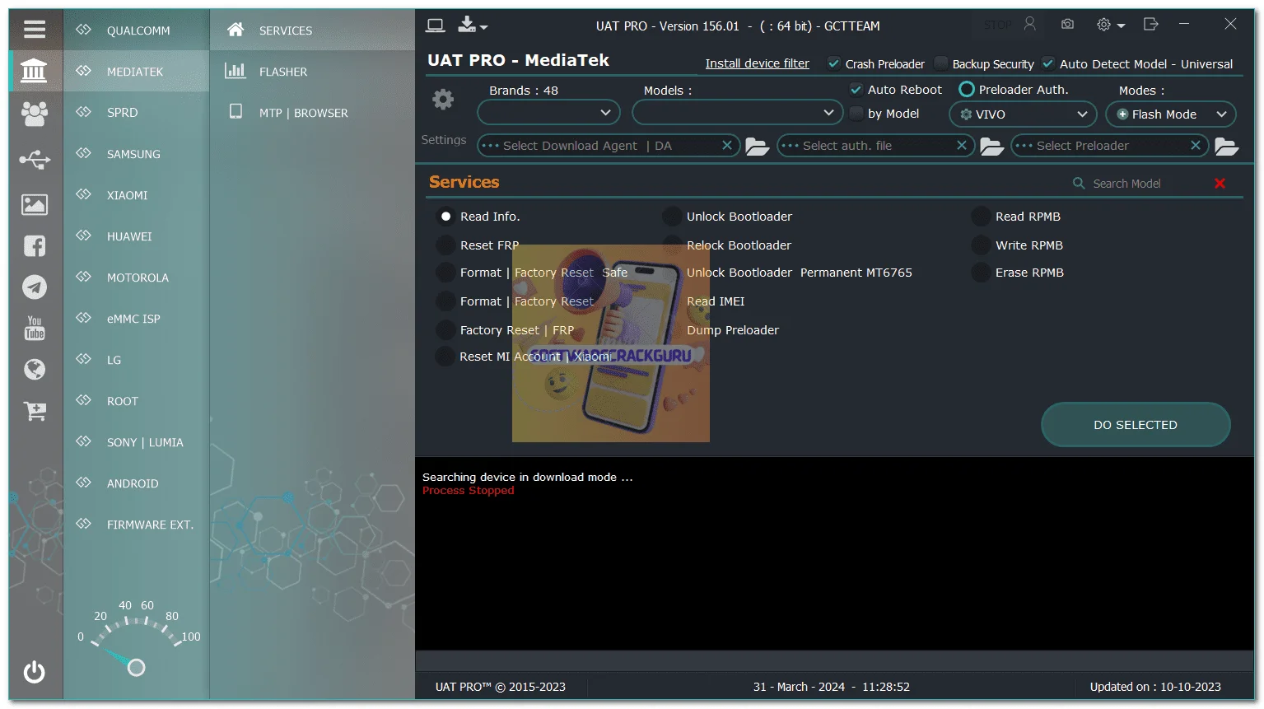Click the STOP button
The height and width of the screenshot is (709, 1264).
(998, 25)
